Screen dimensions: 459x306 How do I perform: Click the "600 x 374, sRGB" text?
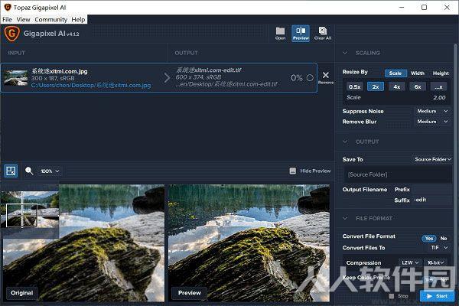198,77
